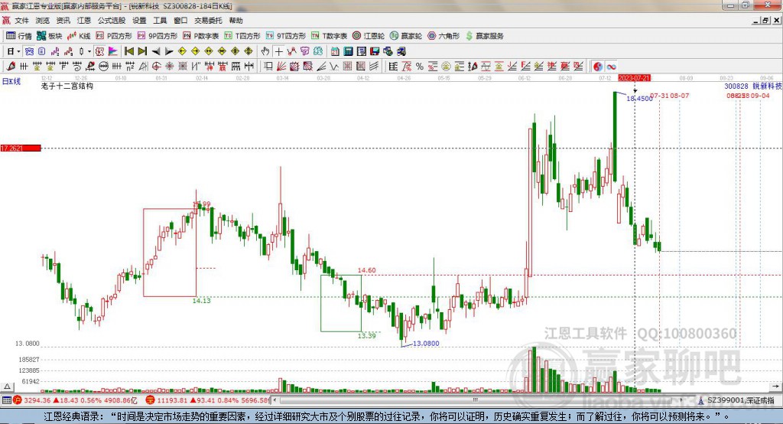The height and width of the screenshot is (424, 783).
Task: Click the red 17.2621 price label
Action: coord(21,148)
